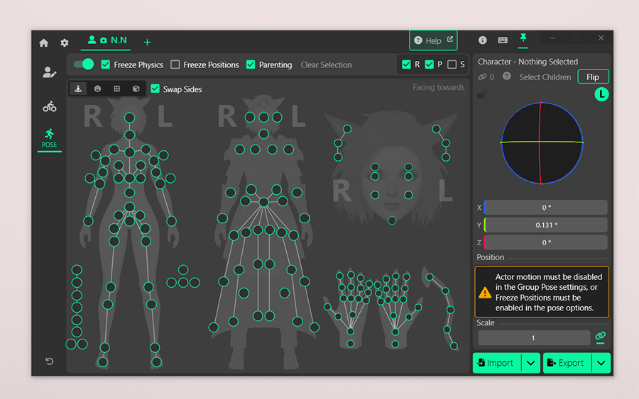Toggle the posing enable switch

[x=84, y=64]
